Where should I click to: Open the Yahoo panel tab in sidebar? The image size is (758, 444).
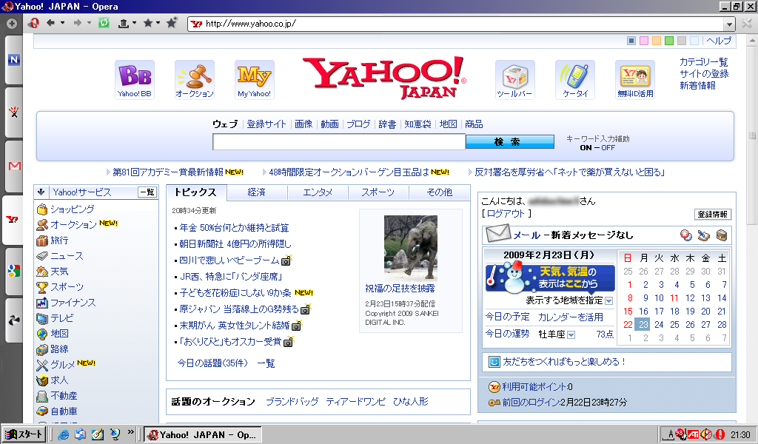[13, 220]
